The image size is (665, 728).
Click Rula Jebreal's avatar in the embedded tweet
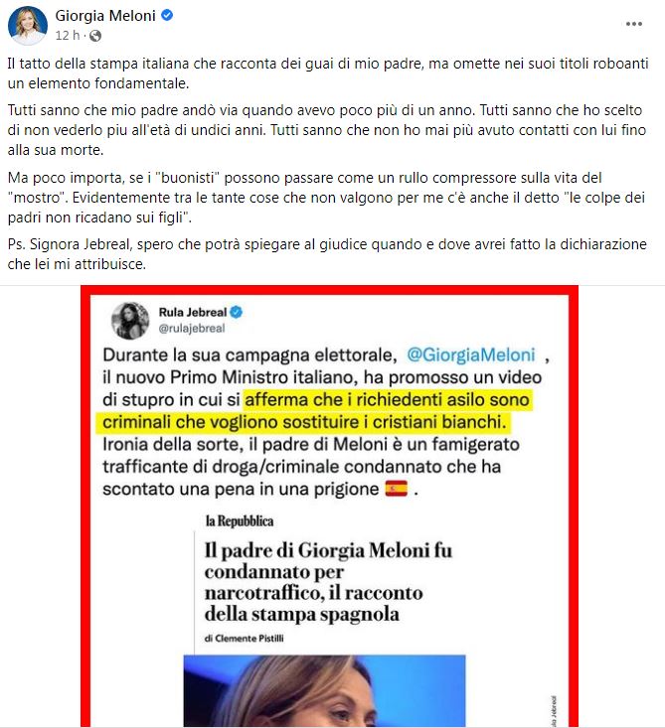130,321
